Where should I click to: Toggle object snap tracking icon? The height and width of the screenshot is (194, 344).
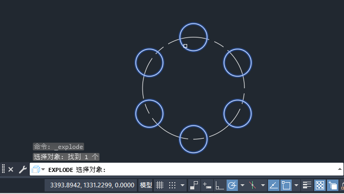[274, 185]
